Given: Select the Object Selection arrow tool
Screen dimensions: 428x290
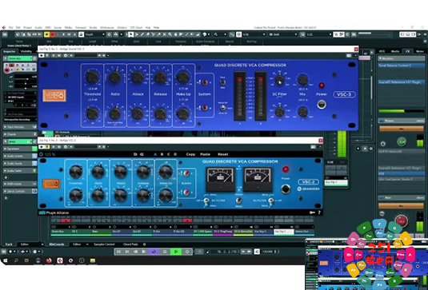Looking at the screenshot, I should pos(131,34).
